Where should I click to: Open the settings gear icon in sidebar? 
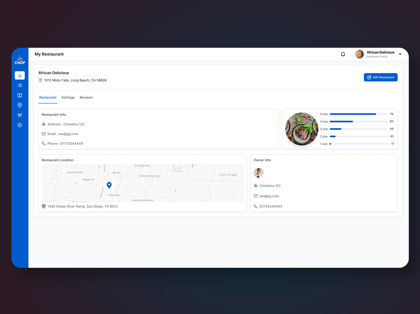pyautogui.click(x=20, y=125)
